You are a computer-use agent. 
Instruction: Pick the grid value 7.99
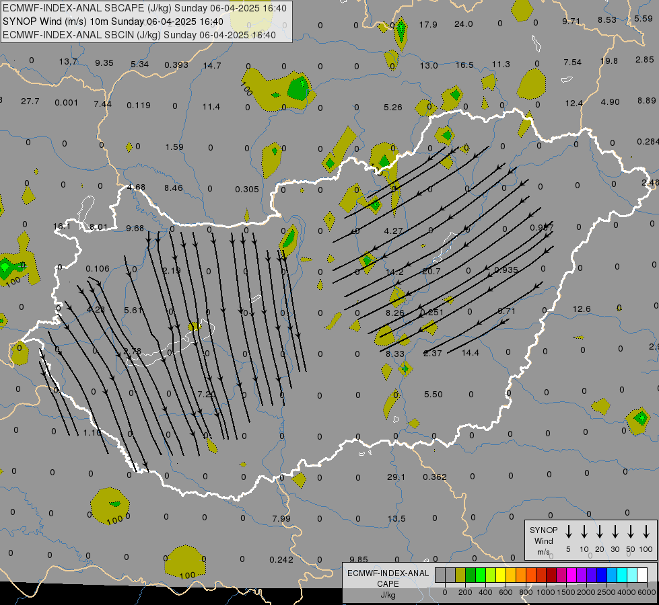pos(281,518)
